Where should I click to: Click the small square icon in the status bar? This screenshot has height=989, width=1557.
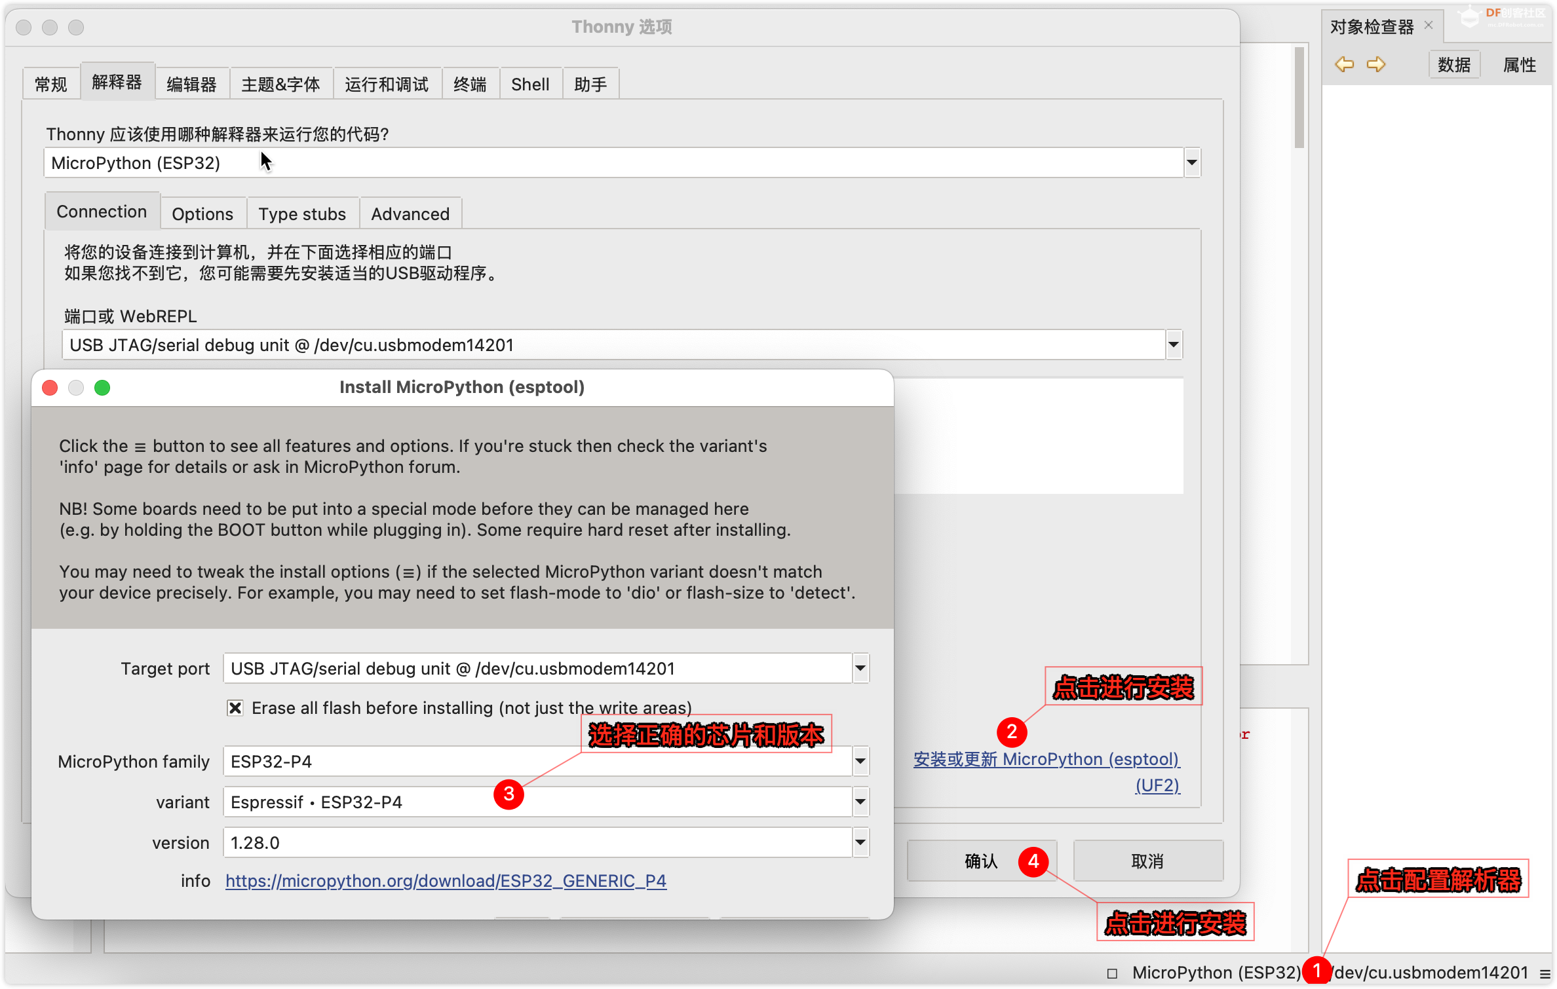tap(1112, 972)
